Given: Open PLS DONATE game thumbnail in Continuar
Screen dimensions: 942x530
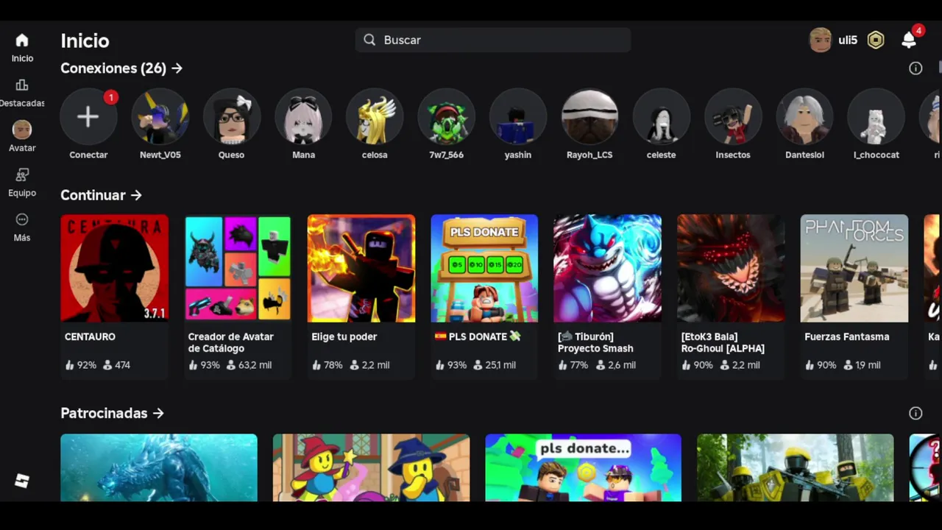Looking at the screenshot, I should click(484, 269).
